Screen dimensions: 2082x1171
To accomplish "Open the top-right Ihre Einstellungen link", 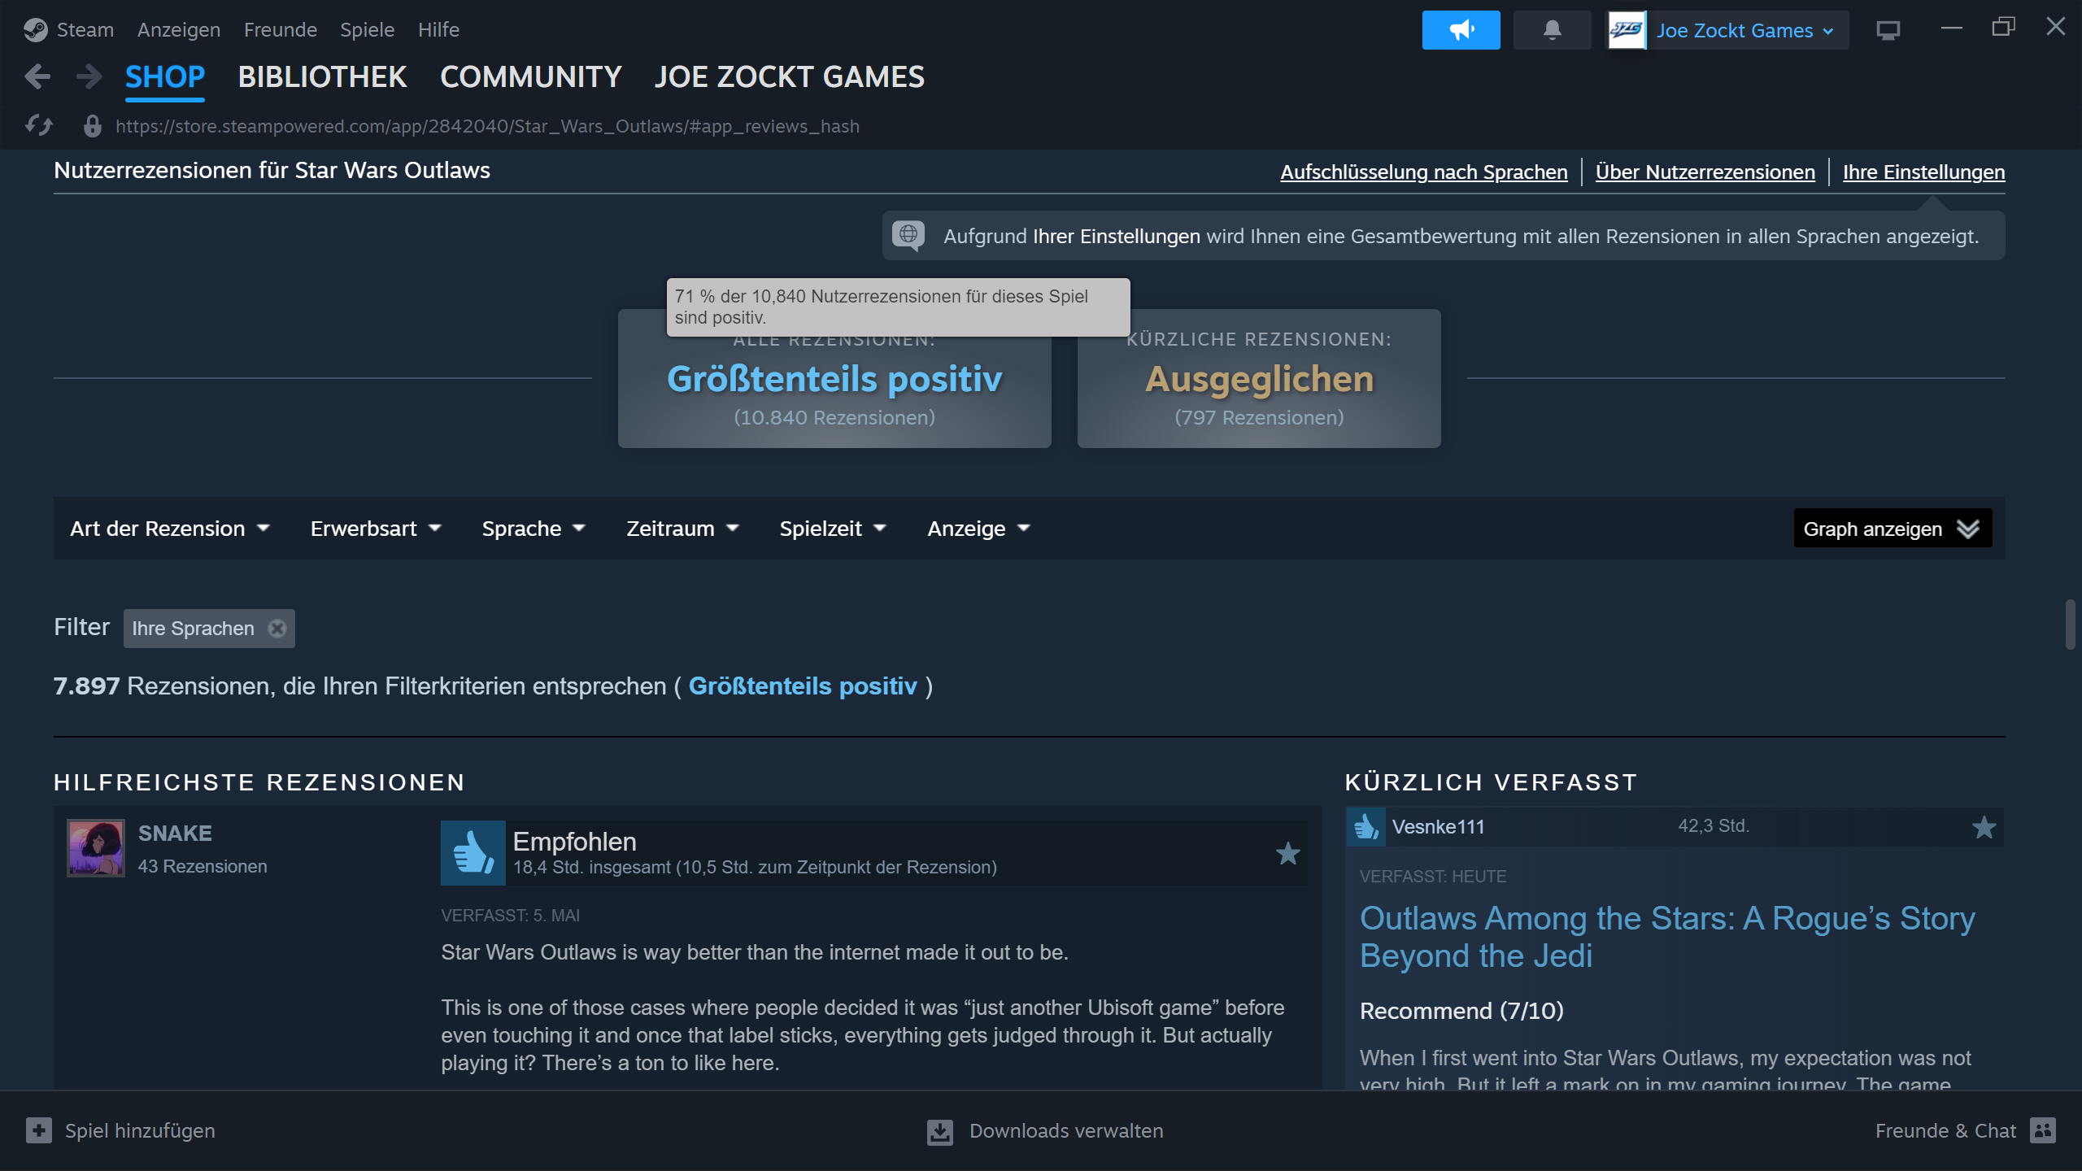I will click(x=1924, y=172).
